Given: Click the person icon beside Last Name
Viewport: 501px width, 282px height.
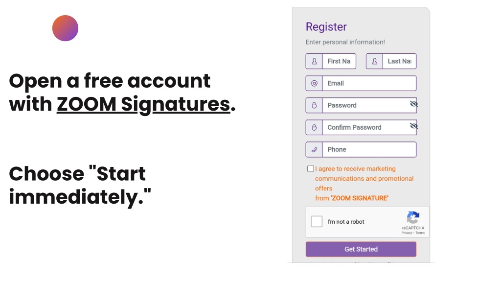Looking at the screenshot, I should coord(374,61).
